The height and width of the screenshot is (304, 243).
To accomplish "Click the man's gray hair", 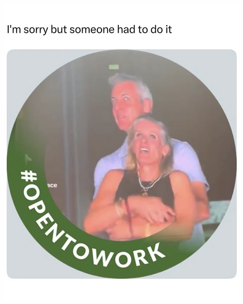I will (x=132, y=84).
